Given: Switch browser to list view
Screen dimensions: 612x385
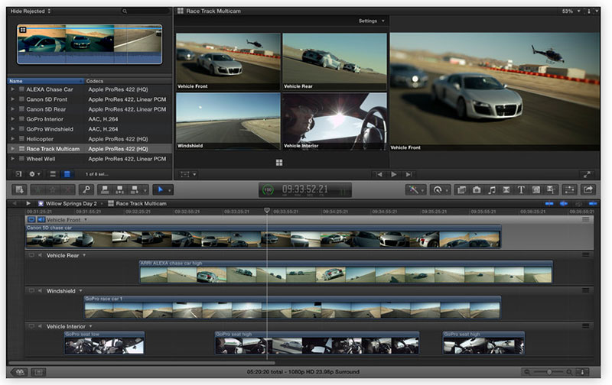Looking at the screenshot, I should click(x=67, y=174).
